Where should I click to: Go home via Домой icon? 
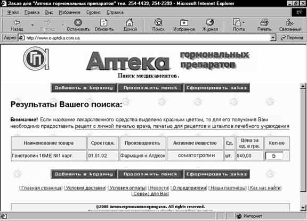[x=130, y=25]
